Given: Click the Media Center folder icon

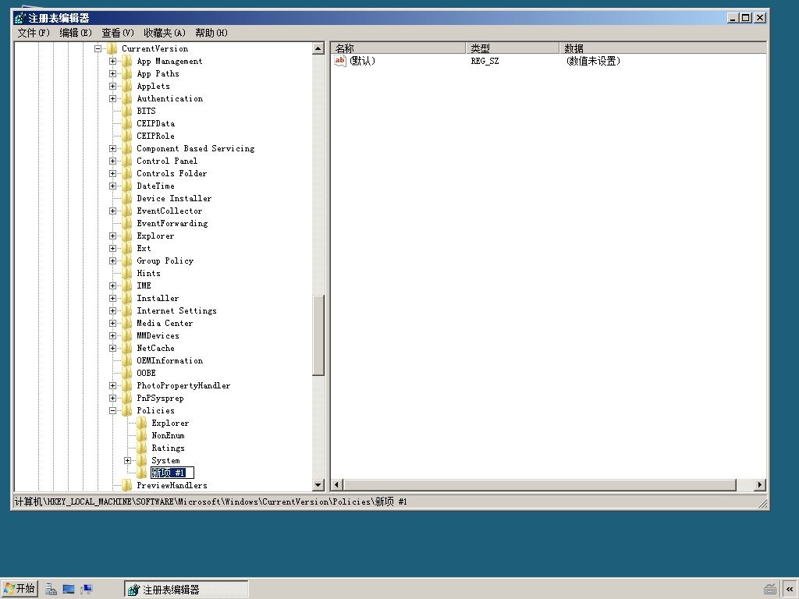Looking at the screenshot, I should click(127, 323).
